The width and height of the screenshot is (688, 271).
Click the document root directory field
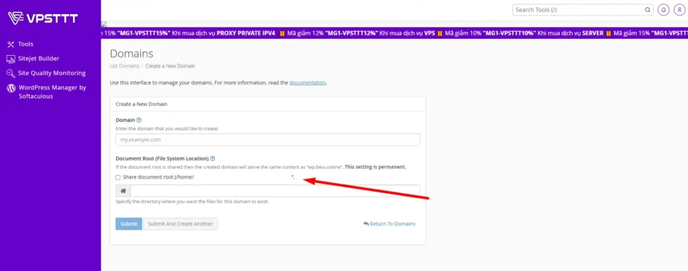click(x=275, y=191)
